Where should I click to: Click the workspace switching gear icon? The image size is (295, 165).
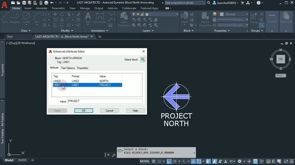(x=240, y=161)
